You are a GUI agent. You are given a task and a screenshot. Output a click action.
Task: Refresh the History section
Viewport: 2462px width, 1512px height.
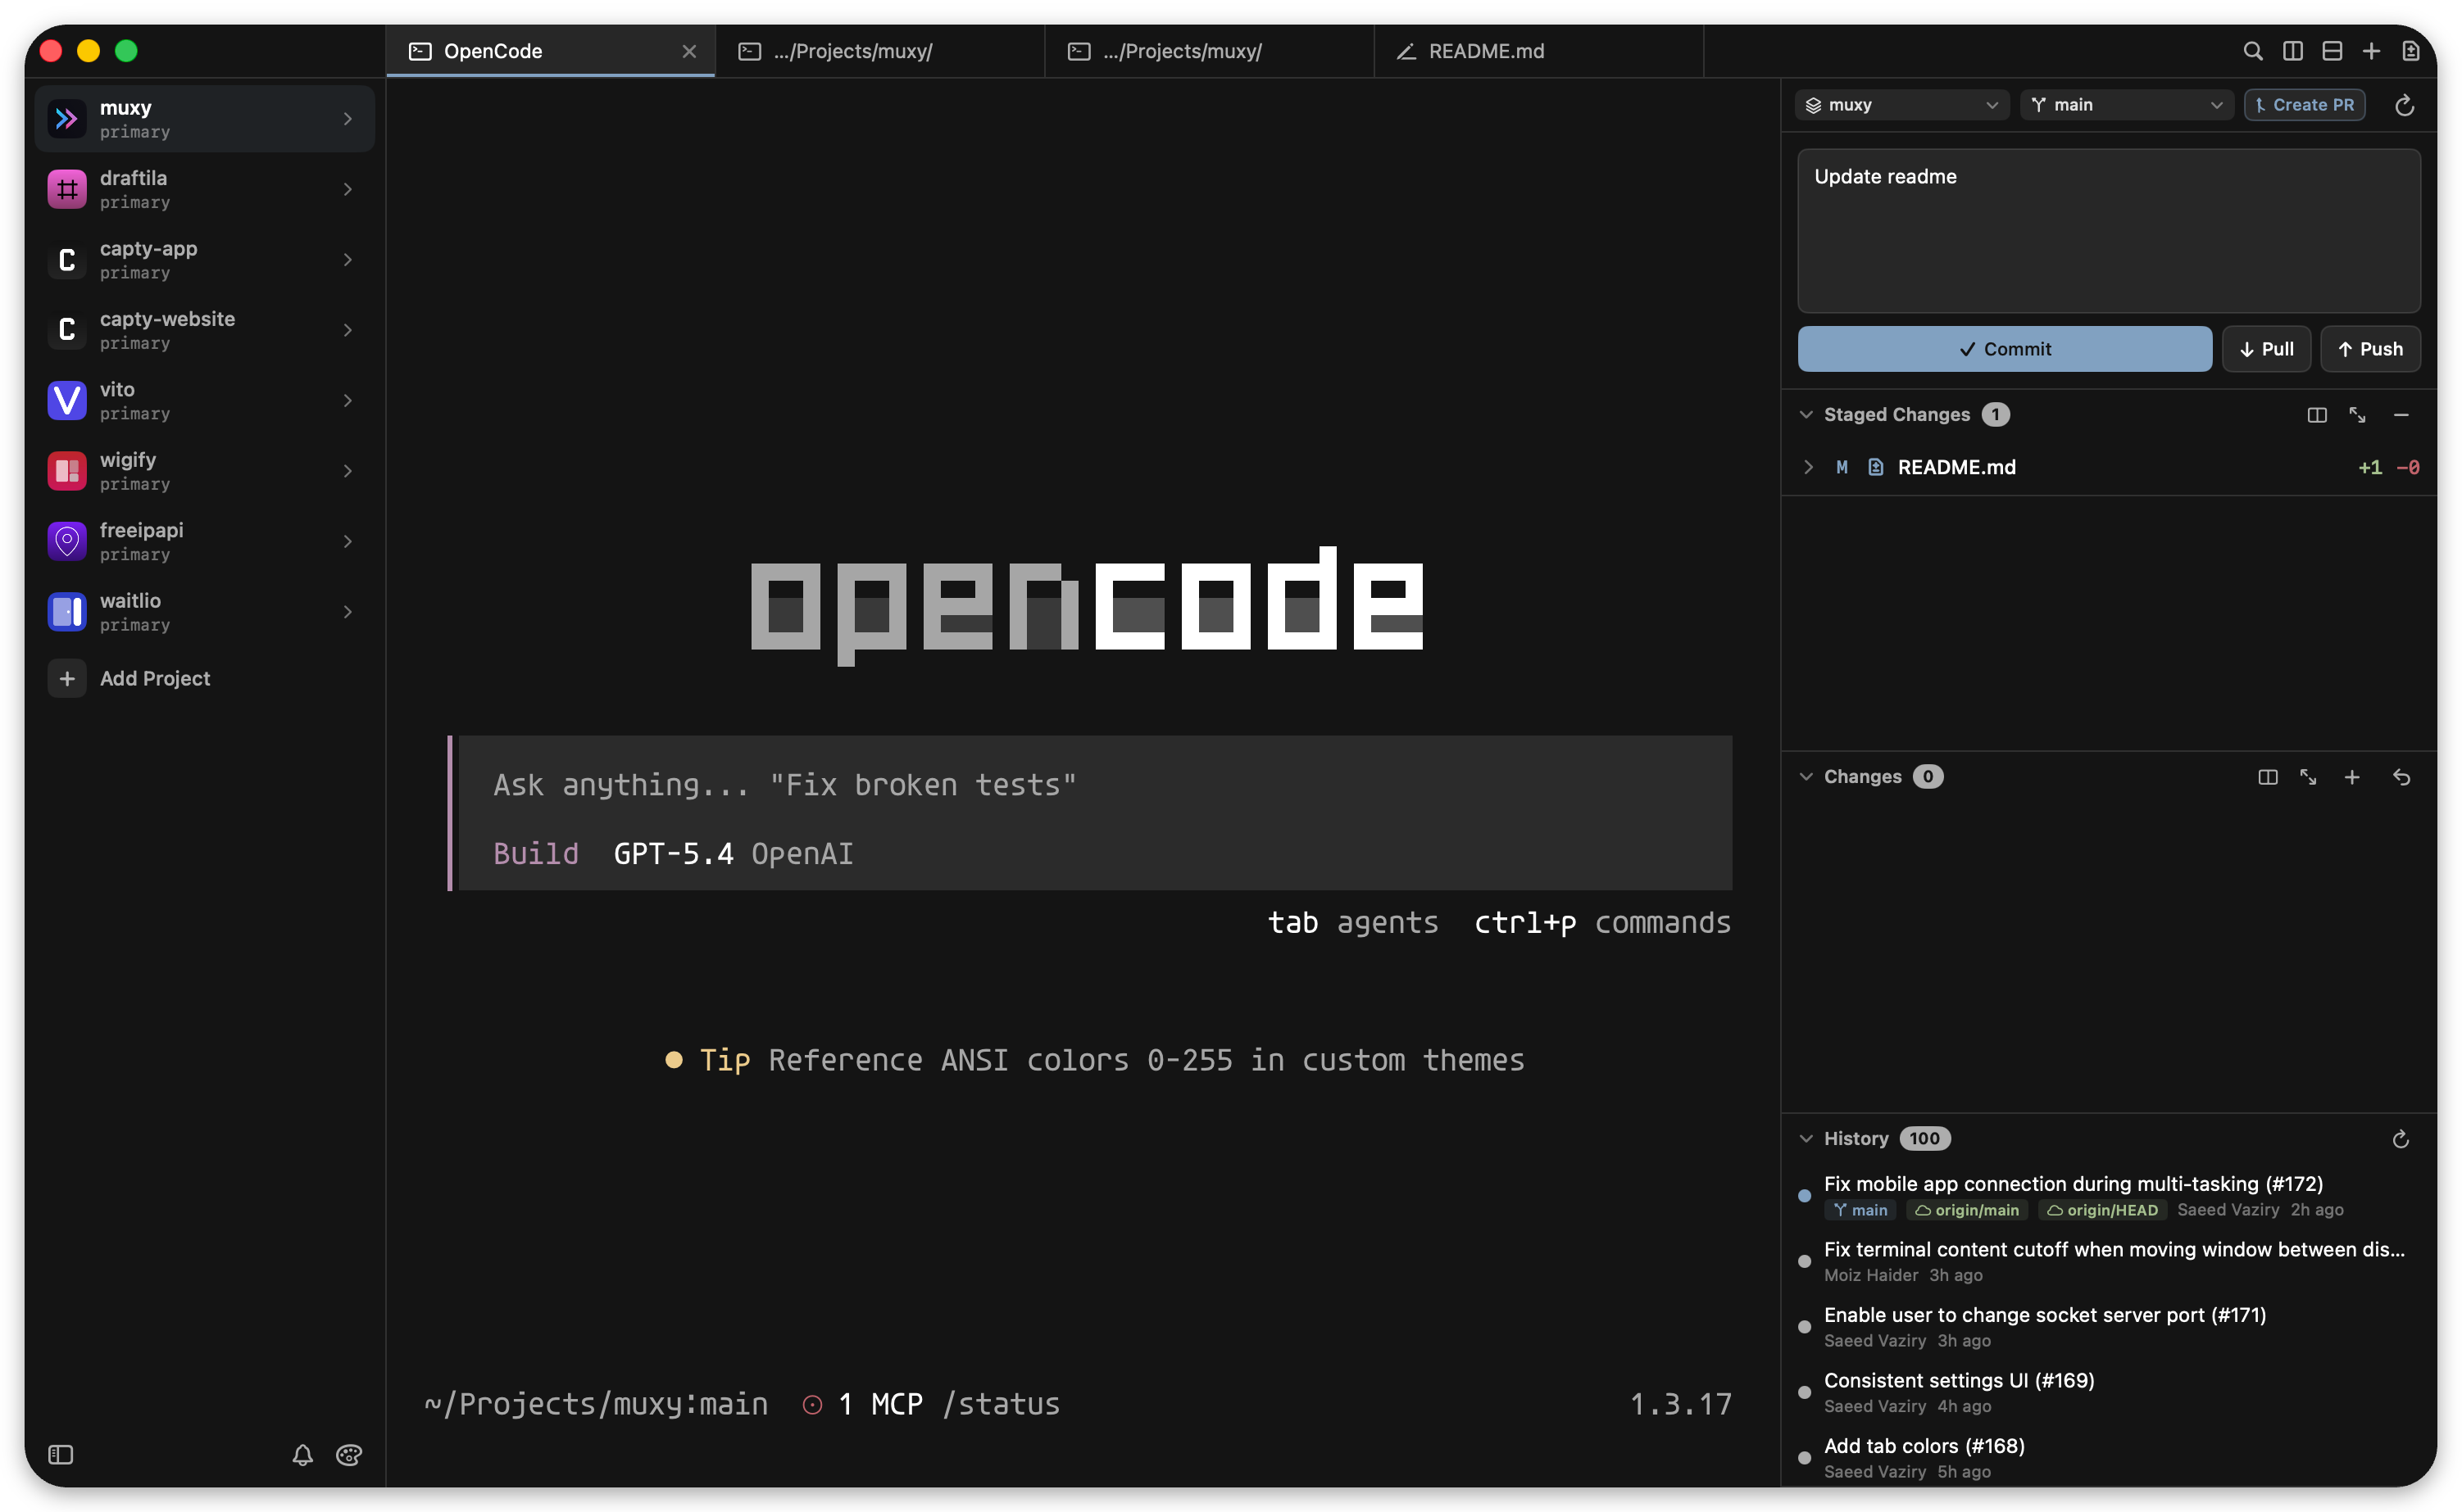click(2400, 1139)
